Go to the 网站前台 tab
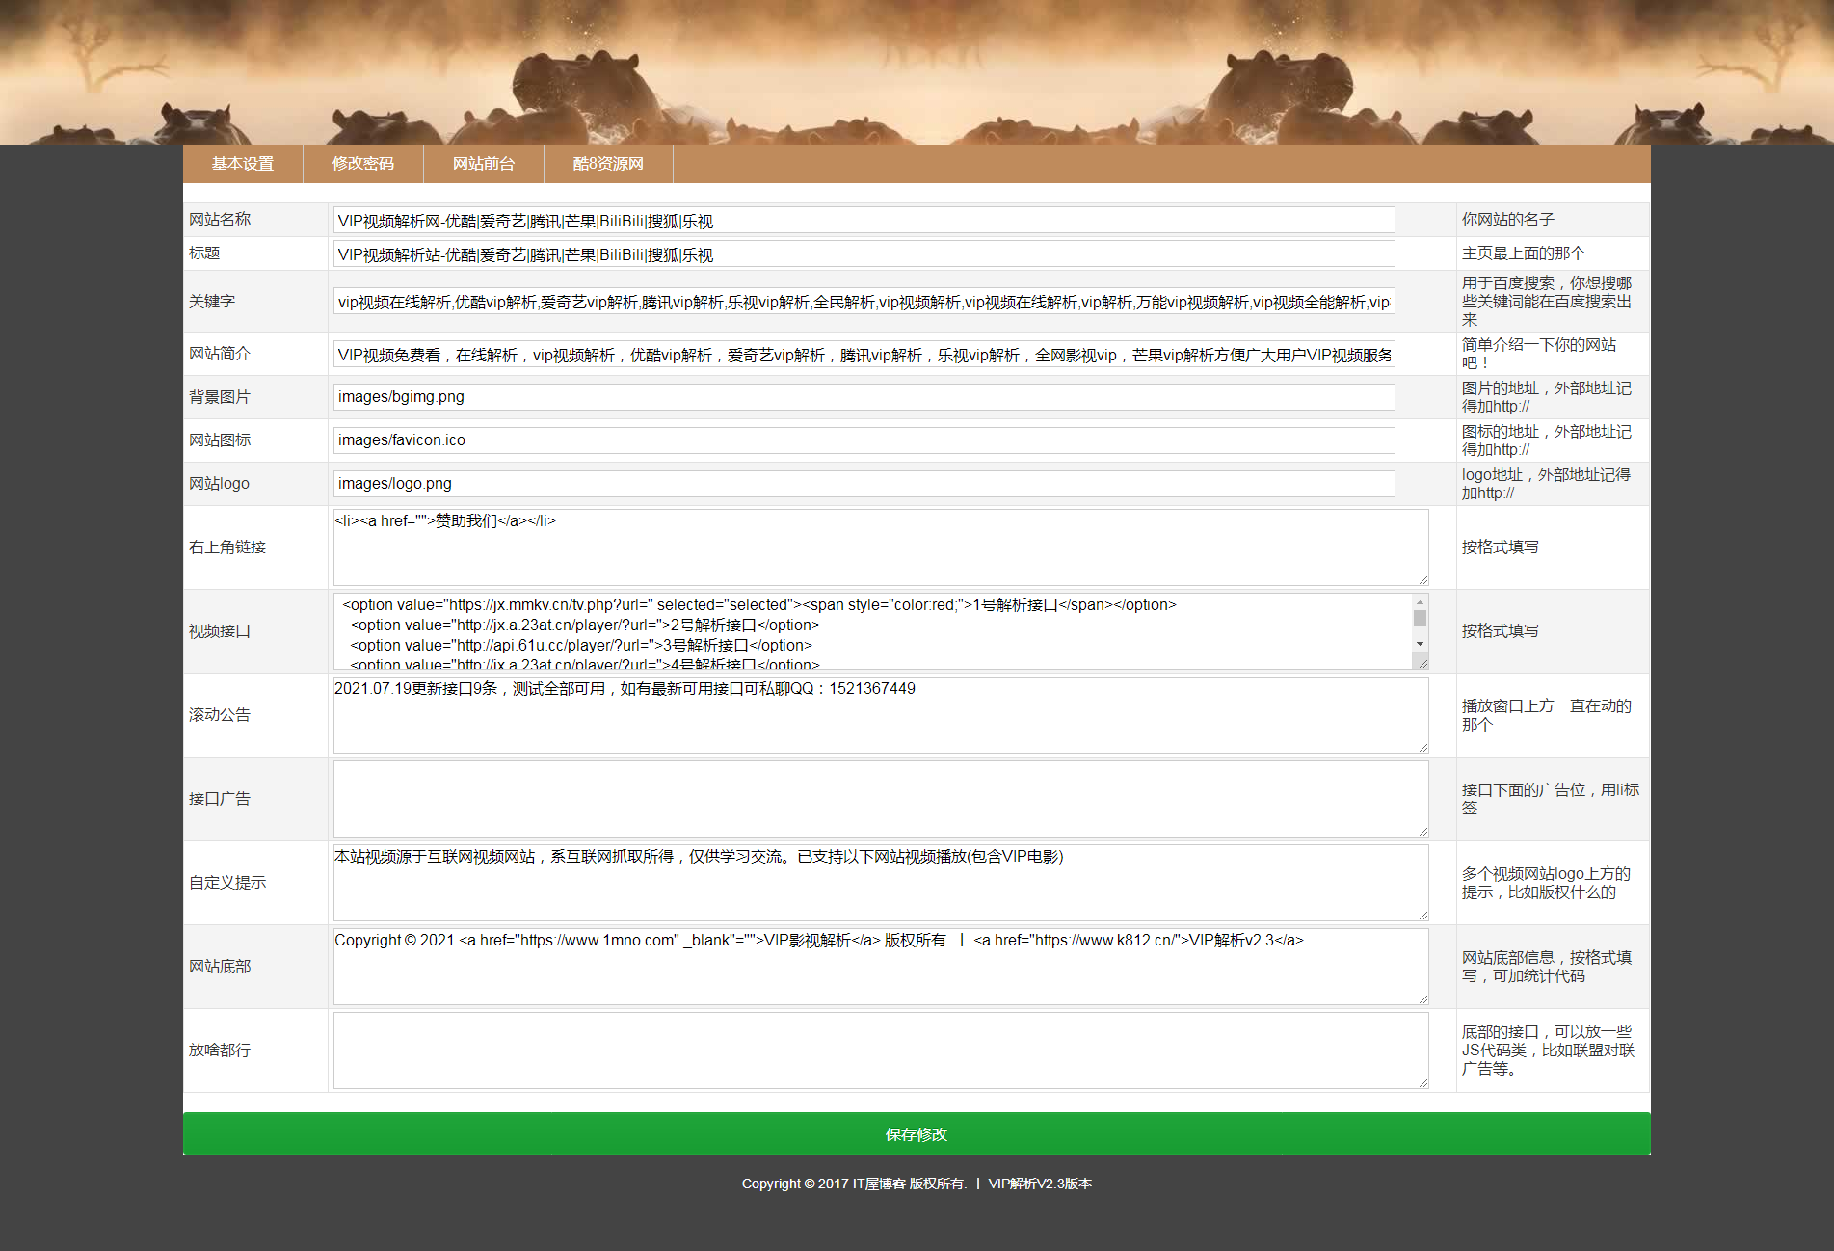Screen dimensions: 1834x1251 point(484,164)
